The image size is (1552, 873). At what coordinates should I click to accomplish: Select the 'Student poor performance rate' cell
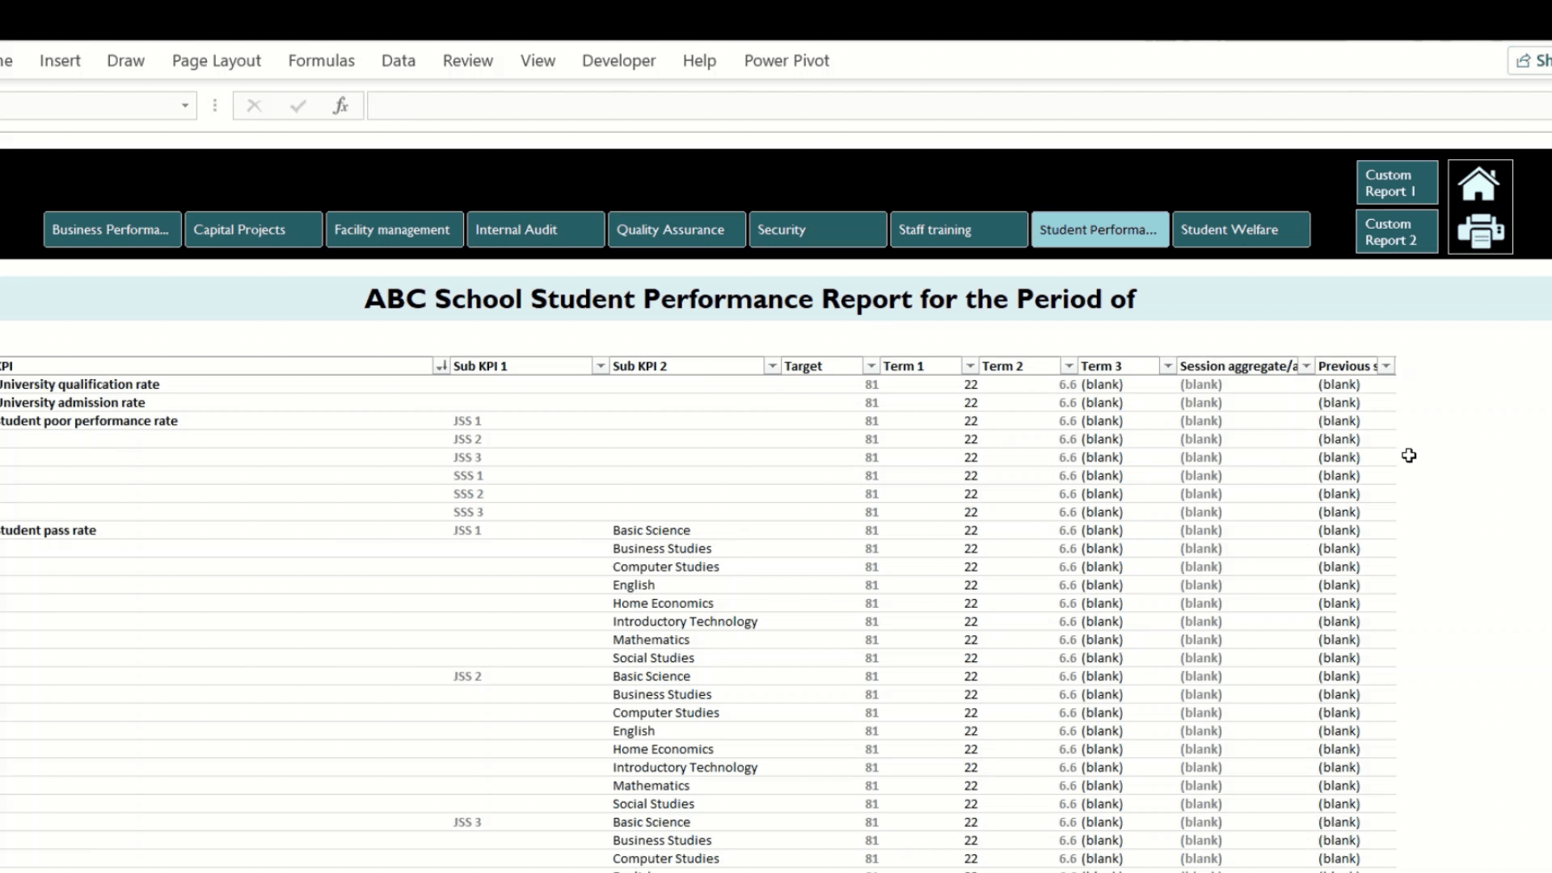tap(89, 421)
